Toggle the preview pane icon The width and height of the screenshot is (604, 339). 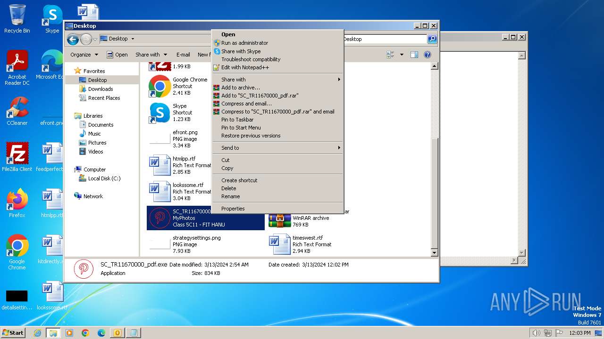point(414,55)
